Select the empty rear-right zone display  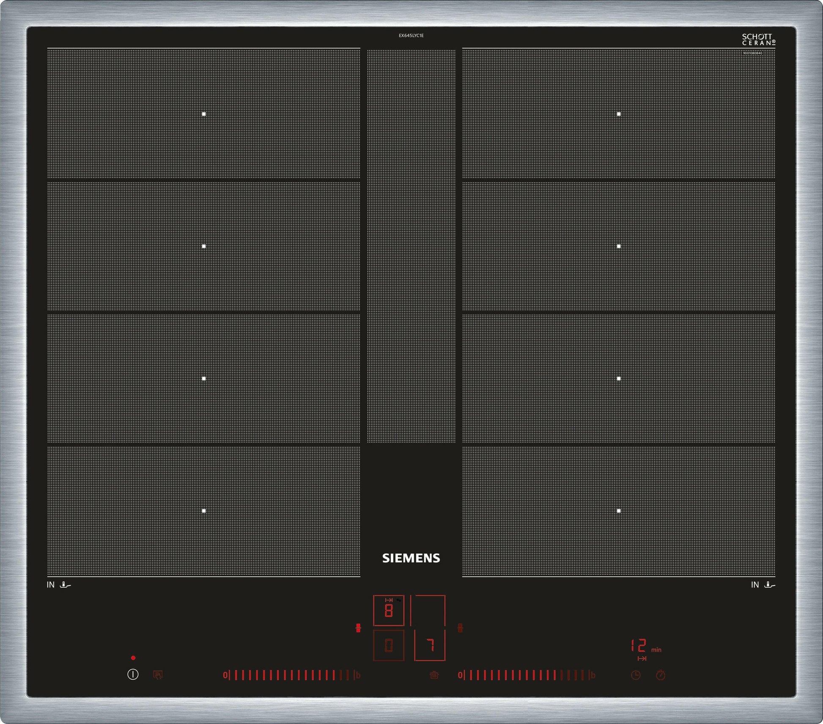(x=428, y=610)
